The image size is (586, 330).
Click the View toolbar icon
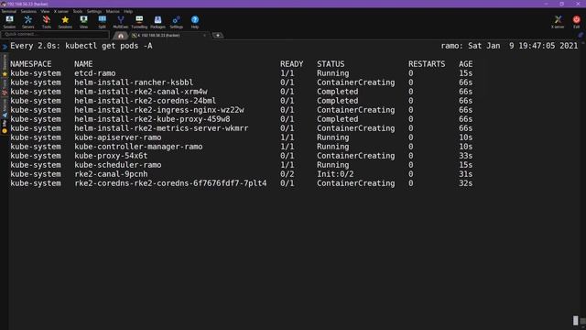pos(83,22)
